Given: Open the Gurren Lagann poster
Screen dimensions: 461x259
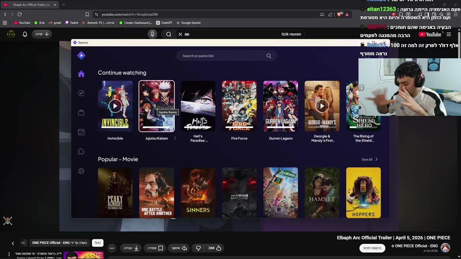Looking at the screenshot, I should 281,106.
